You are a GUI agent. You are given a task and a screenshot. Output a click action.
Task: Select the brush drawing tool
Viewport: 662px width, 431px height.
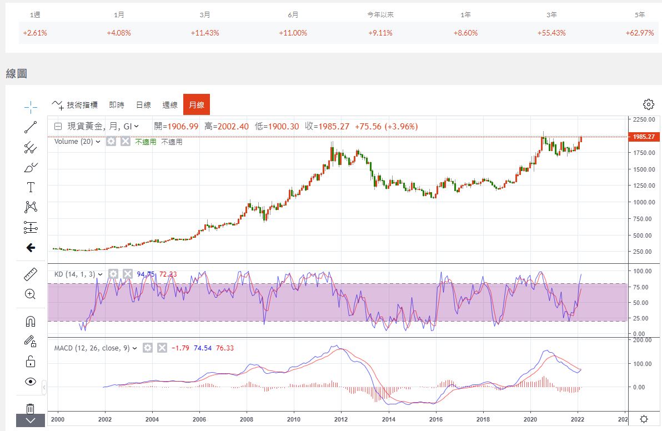[31, 167]
